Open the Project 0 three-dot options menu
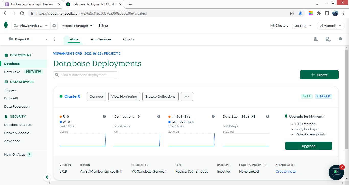 [54, 39]
